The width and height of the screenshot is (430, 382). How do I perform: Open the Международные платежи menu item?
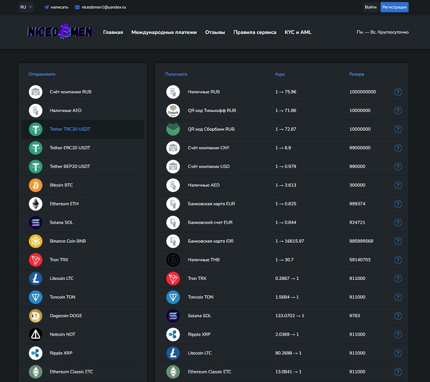(x=163, y=33)
